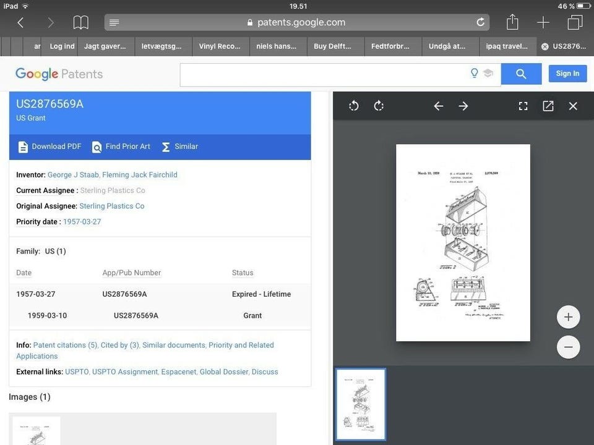Click the large patent drawing page
This screenshot has height=445, width=594.
click(463, 242)
